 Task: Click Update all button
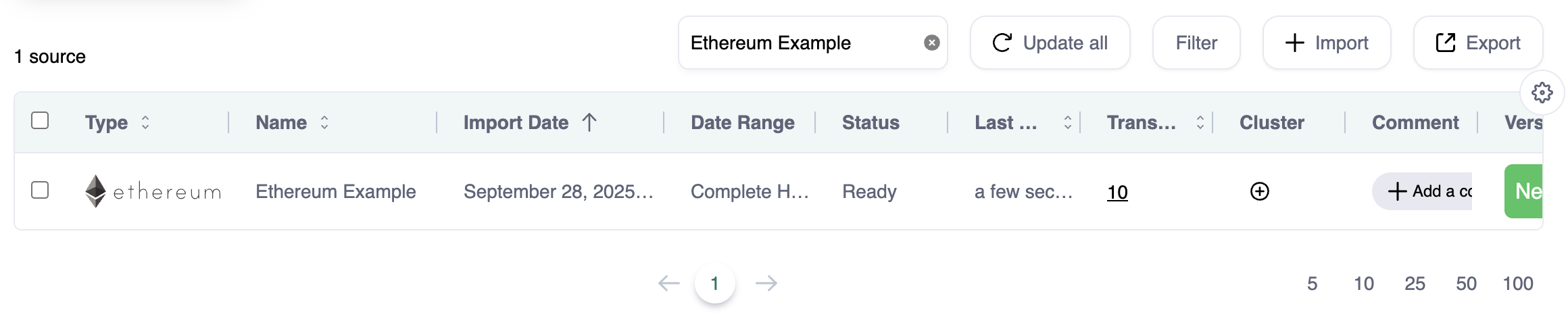pos(1050,43)
